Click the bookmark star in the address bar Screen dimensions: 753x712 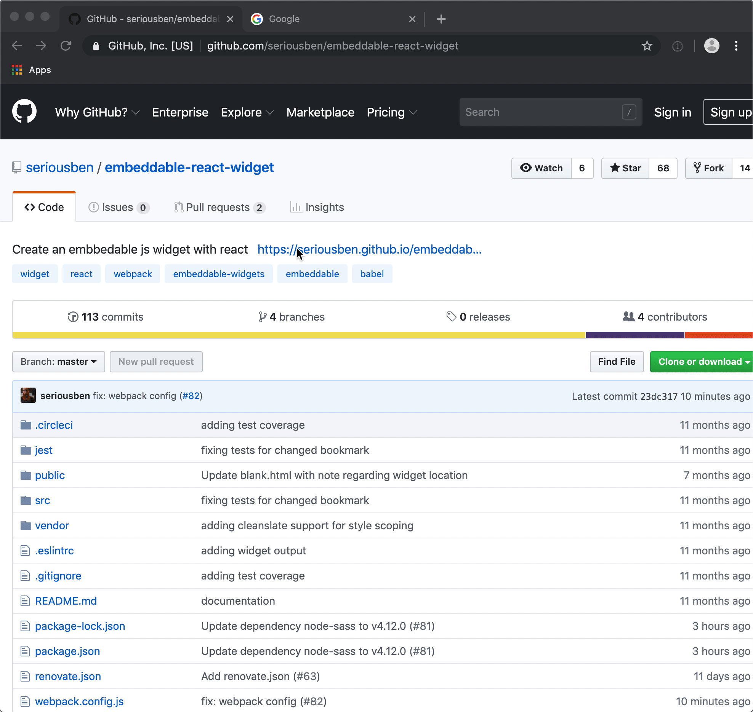tap(647, 46)
